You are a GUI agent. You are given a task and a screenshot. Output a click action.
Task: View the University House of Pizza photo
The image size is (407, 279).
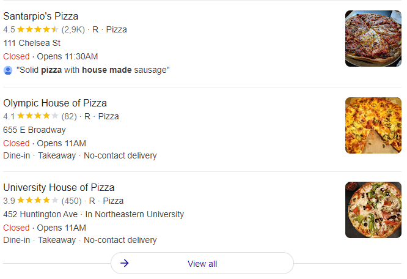(373, 210)
